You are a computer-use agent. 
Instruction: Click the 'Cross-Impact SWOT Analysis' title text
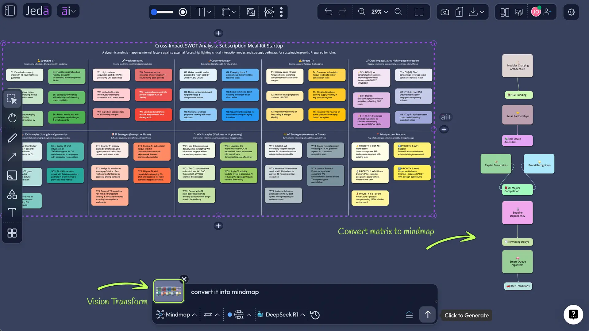(x=219, y=46)
